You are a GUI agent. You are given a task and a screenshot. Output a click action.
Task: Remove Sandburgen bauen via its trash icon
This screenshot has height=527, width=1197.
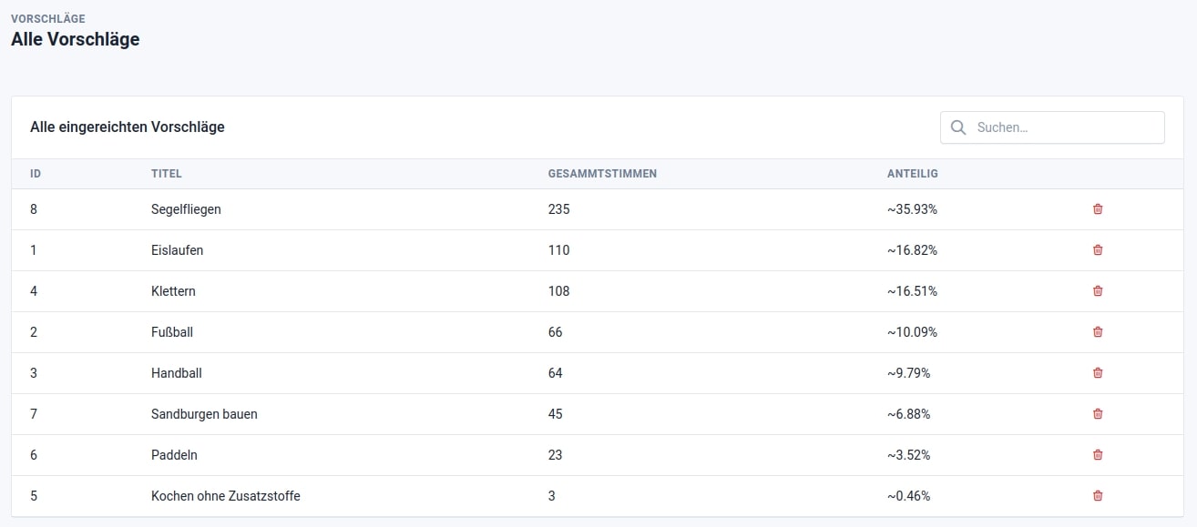[1097, 414]
